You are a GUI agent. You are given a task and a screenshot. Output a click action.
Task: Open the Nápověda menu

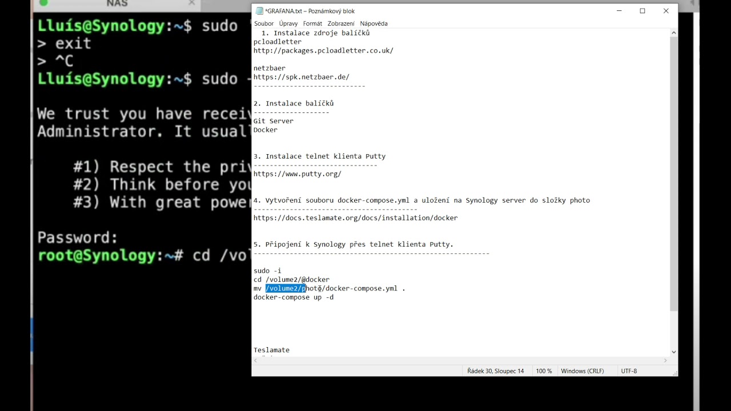point(373,23)
